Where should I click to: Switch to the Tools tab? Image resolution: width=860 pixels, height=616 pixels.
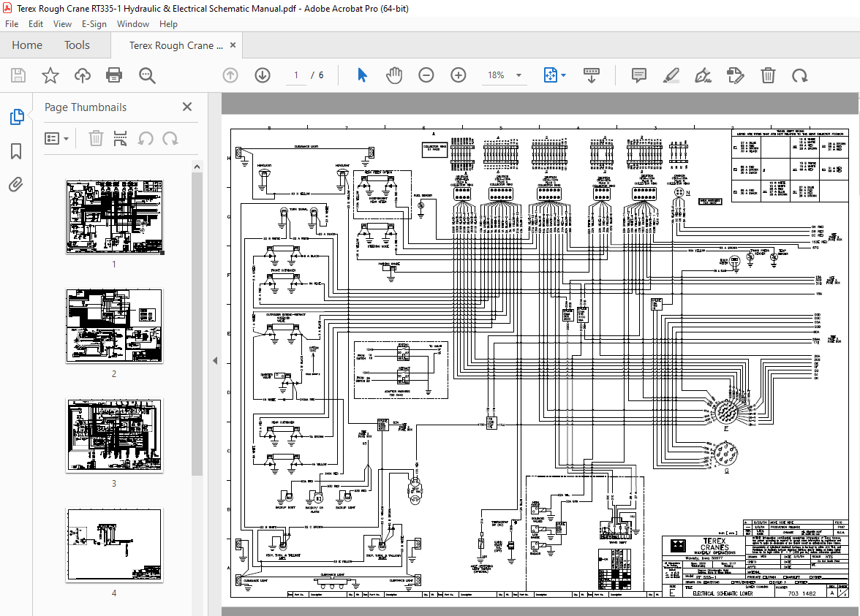77,45
